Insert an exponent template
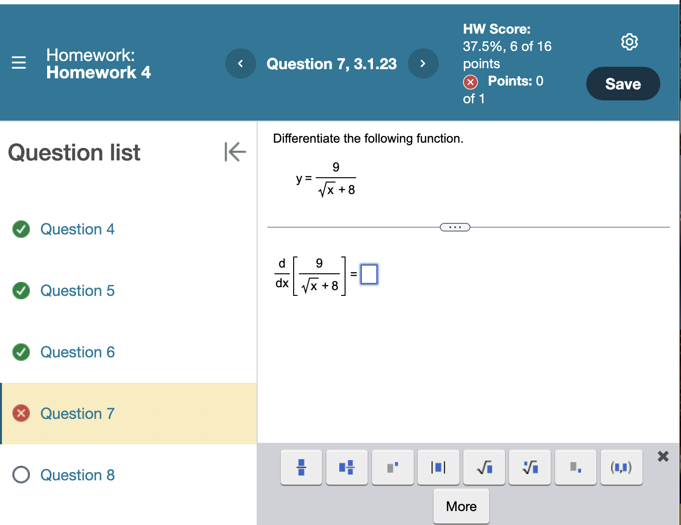 pos(392,467)
